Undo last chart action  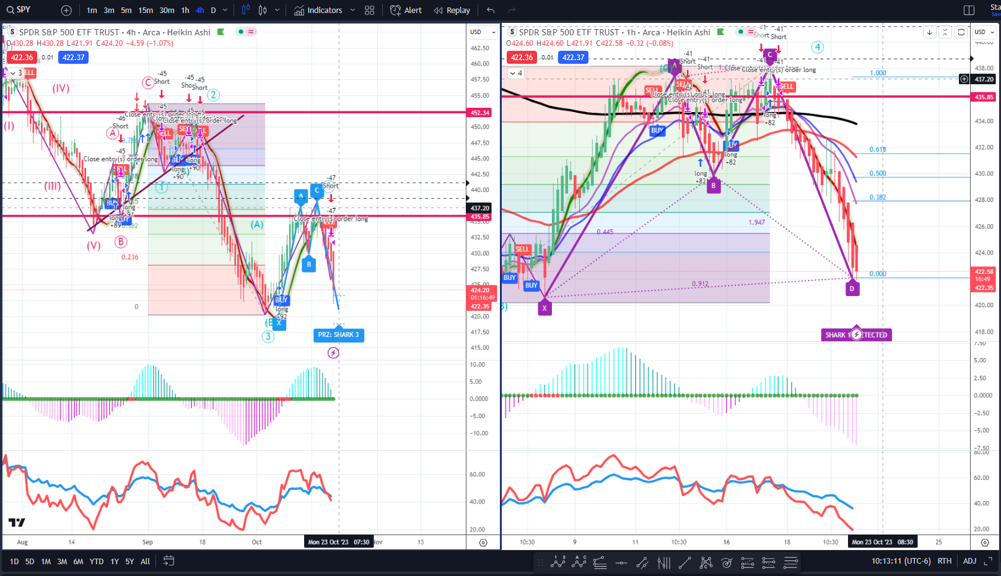pyautogui.click(x=491, y=10)
